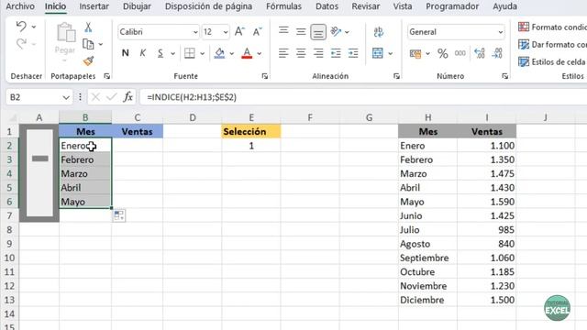Click the scrollbar form control thumb
Screen dimensions: 587x330
tap(39, 159)
